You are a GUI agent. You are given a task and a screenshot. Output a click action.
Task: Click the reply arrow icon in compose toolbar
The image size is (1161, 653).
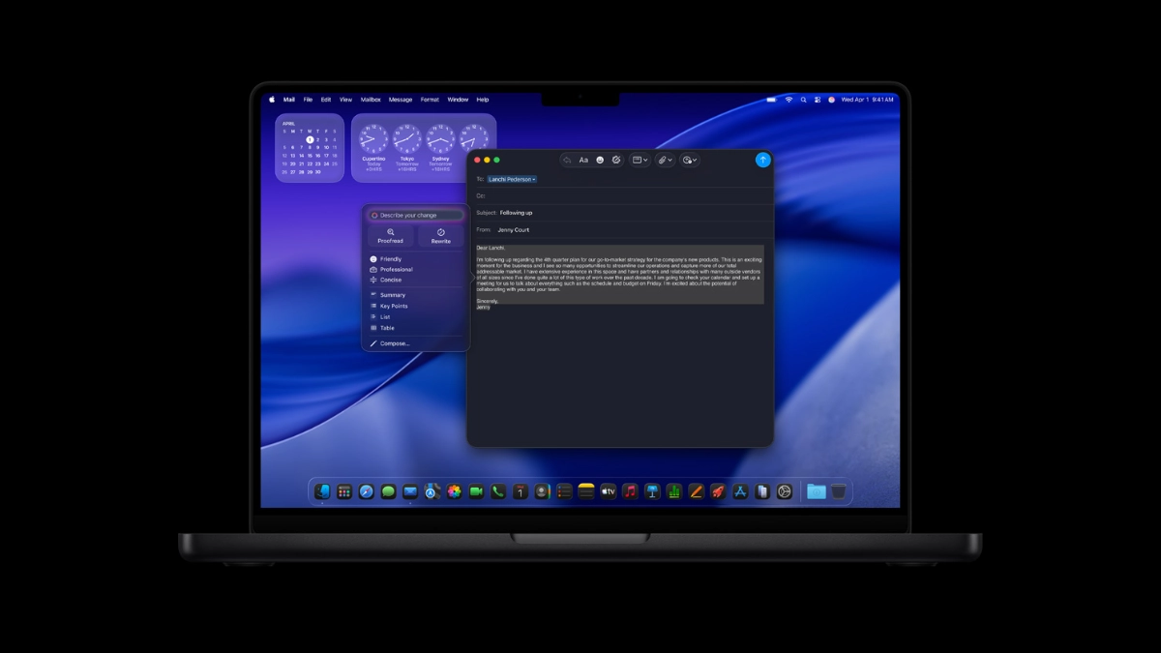tap(567, 160)
